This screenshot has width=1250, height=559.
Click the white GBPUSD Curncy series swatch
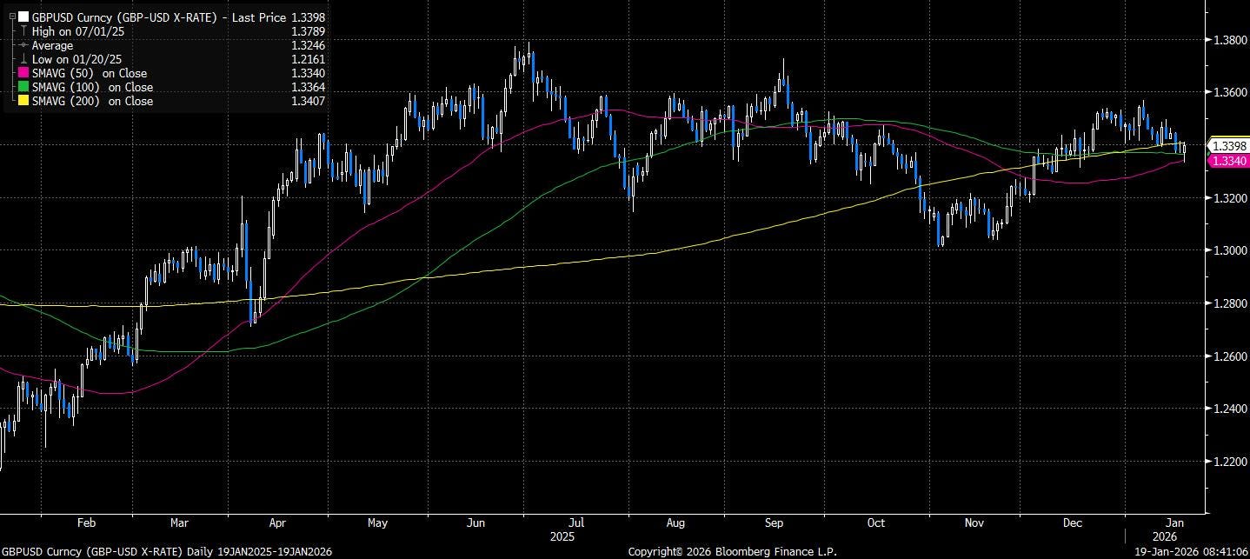(23, 17)
